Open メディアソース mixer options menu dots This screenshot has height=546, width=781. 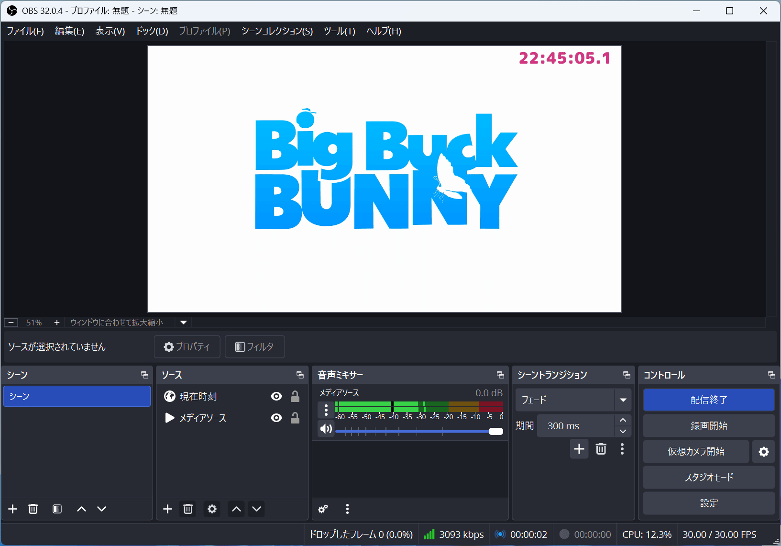(326, 410)
